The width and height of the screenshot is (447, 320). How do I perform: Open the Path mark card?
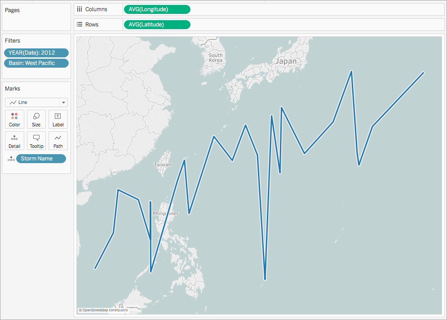[58, 141]
